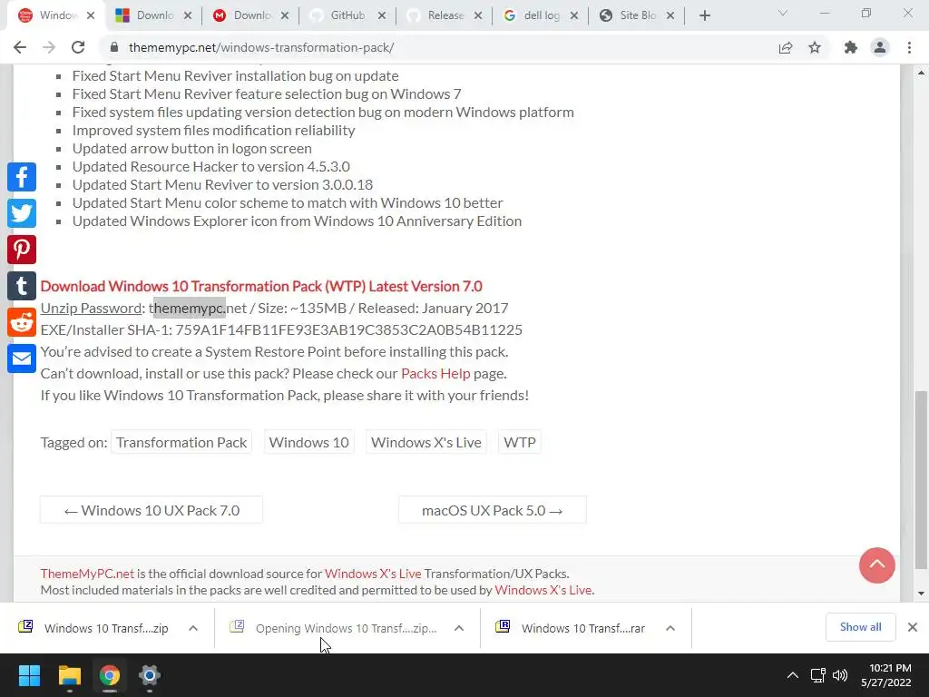This screenshot has width=929, height=697.
Task: Click Show all downloads button
Action: pos(860,627)
